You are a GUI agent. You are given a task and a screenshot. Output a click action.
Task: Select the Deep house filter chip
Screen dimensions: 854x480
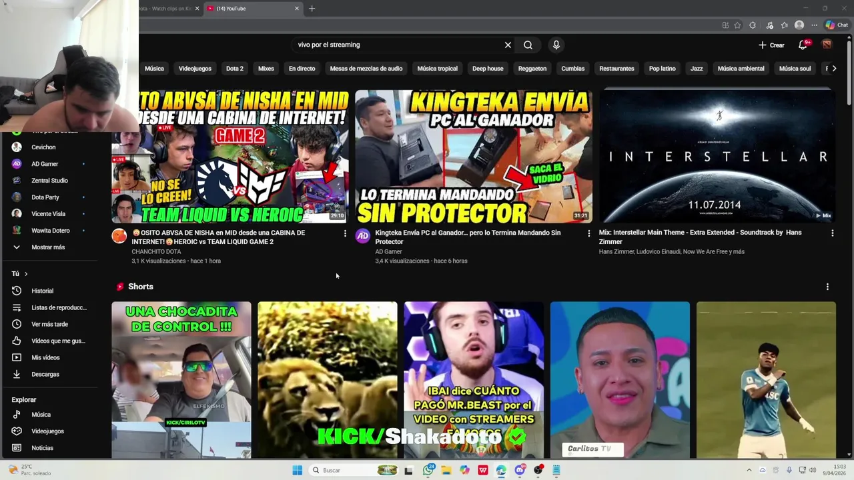coord(488,68)
